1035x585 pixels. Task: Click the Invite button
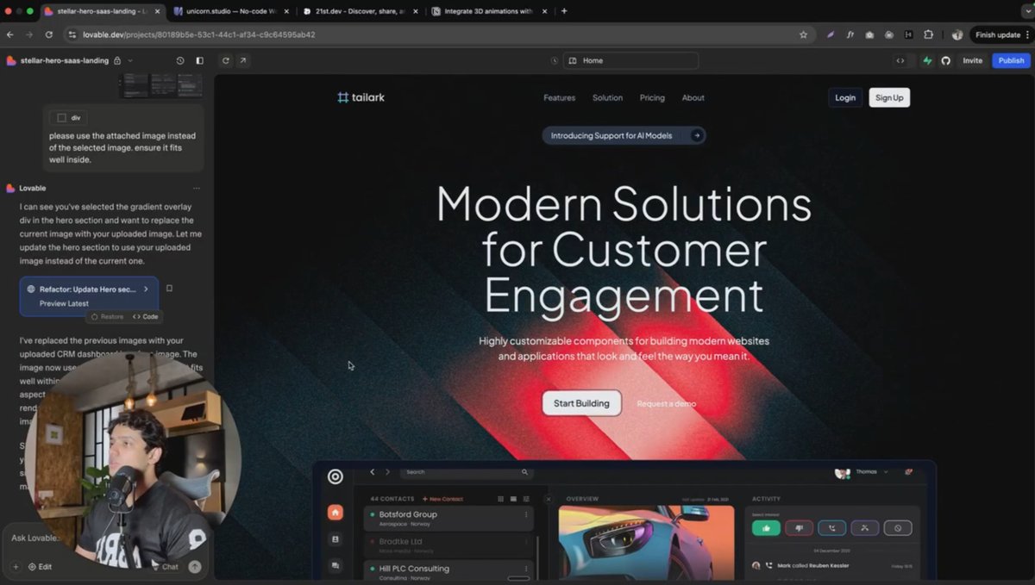coord(972,60)
